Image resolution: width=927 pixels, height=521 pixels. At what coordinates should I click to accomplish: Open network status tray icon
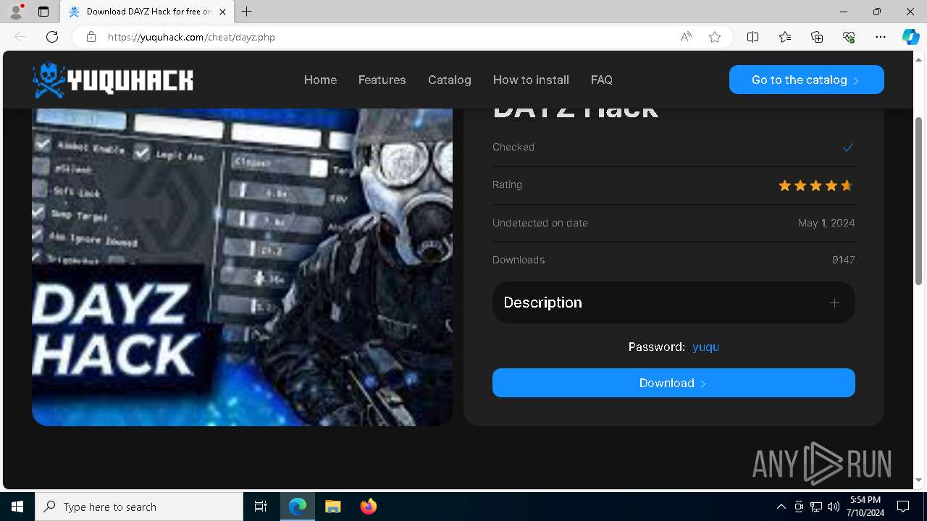pyautogui.click(x=816, y=507)
